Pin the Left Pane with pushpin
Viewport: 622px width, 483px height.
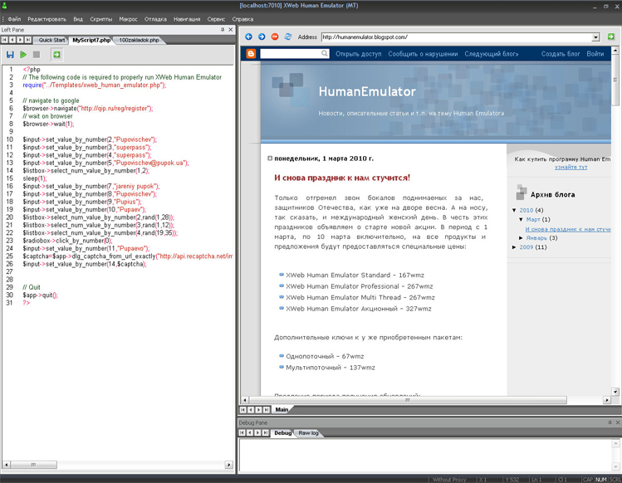223,29
